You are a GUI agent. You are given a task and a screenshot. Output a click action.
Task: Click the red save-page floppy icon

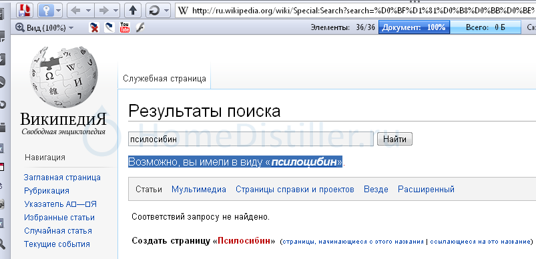(x=25, y=10)
